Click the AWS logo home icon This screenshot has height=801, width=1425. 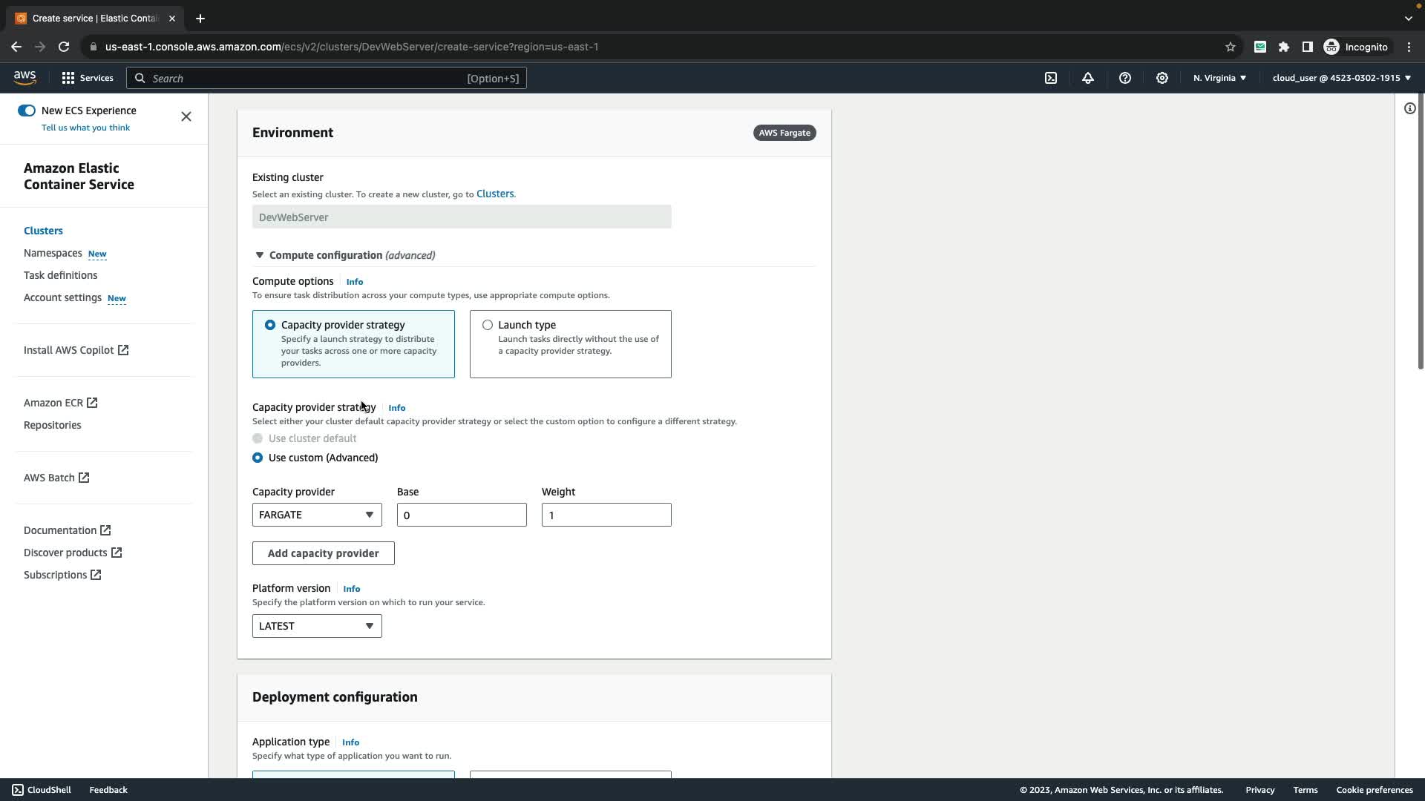[x=24, y=78]
